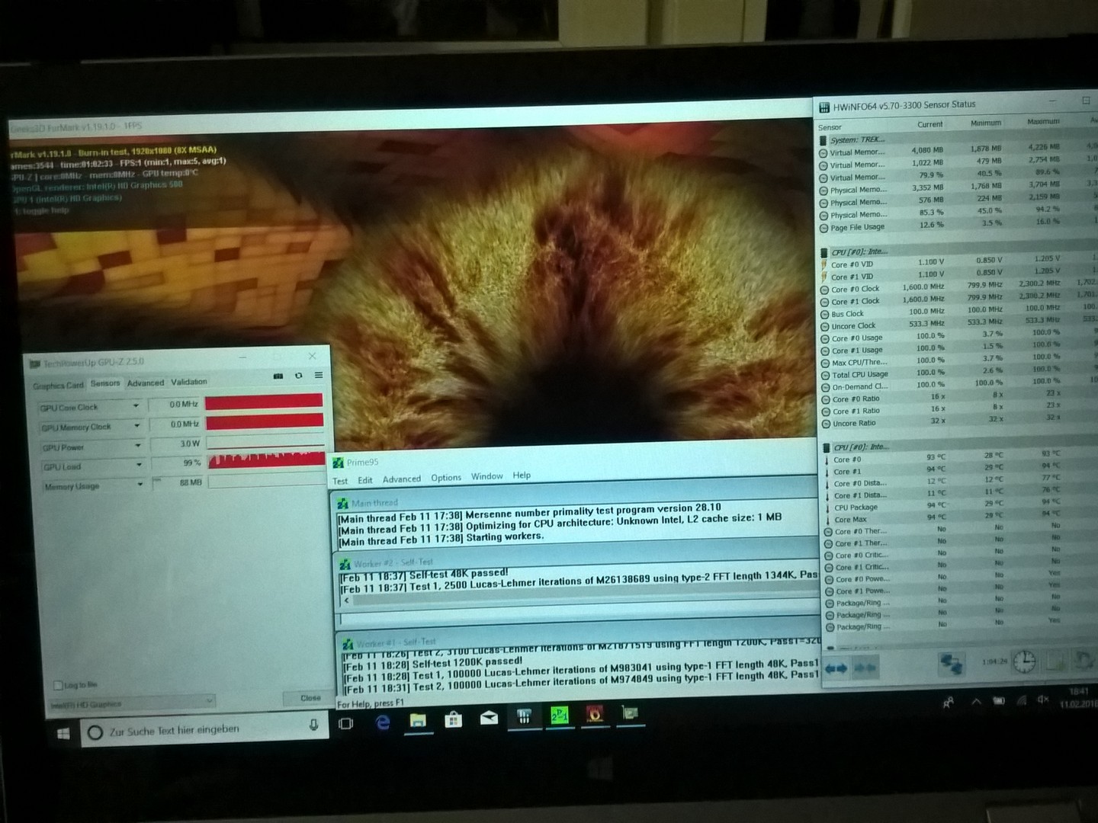Open the Test menu in Prime95
Image resolution: width=1098 pixels, height=823 pixels.
340,481
